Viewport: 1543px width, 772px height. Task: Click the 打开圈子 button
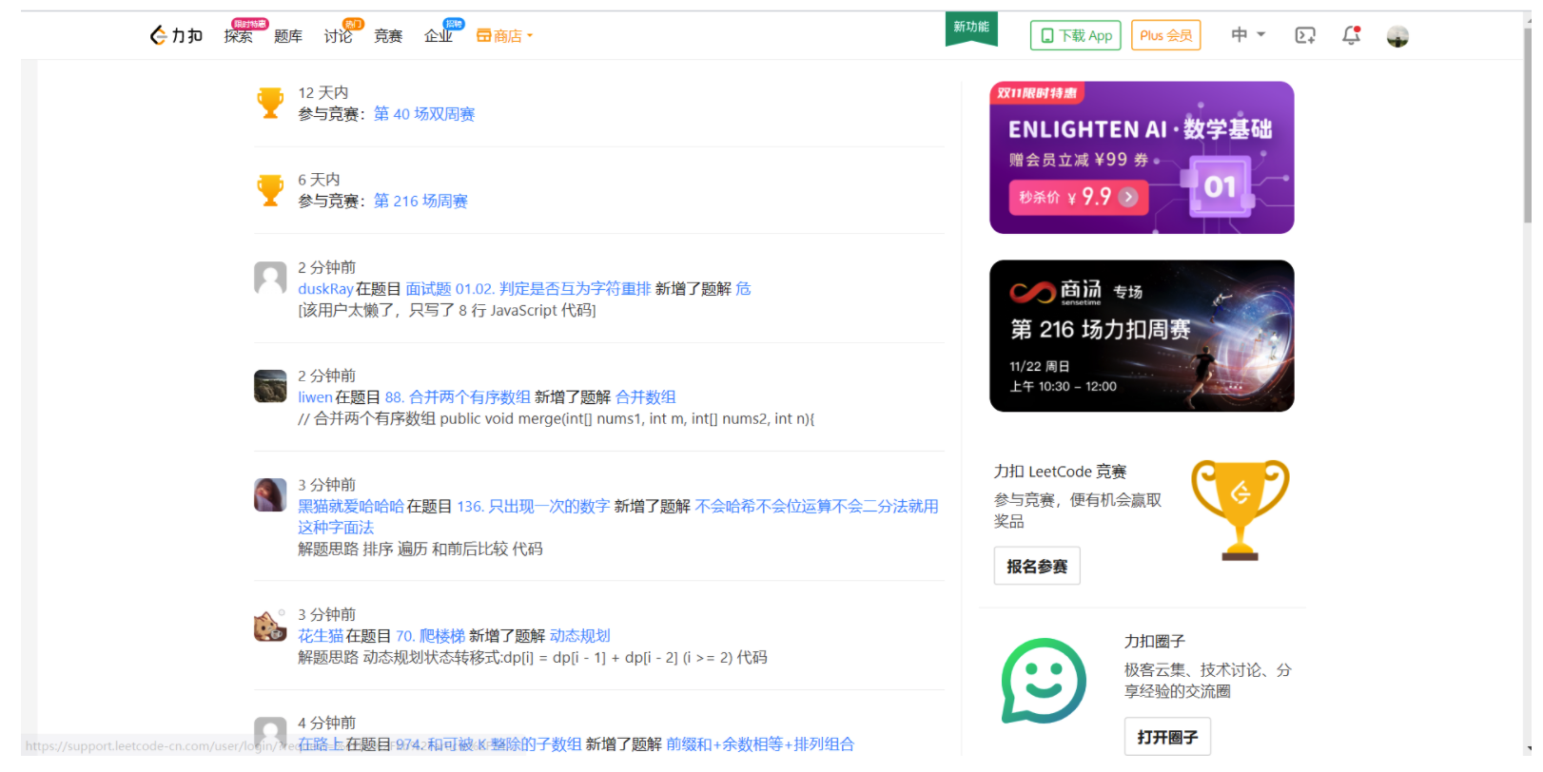coord(1167,737)
